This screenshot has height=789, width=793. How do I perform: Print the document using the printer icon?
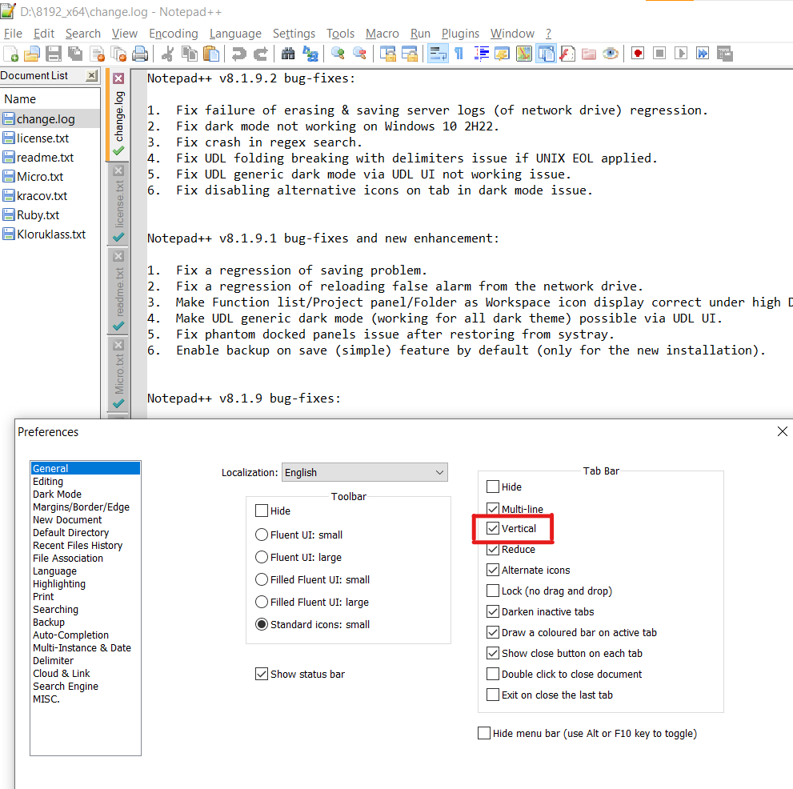click(x=140, y=54)
